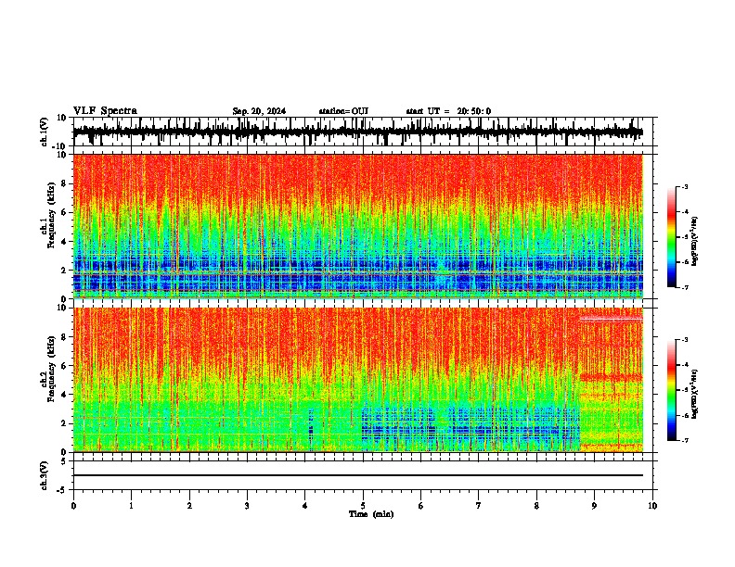Screen dimensions: 735x567
Task: Click the 'Time (min)' axis label
Action: tap(371, 514)
